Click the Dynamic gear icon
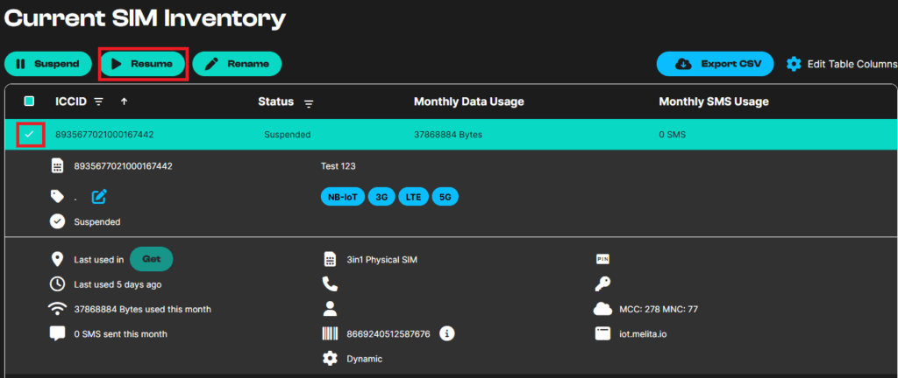This screenshot has height=378, width=898. tap(330, 359)
